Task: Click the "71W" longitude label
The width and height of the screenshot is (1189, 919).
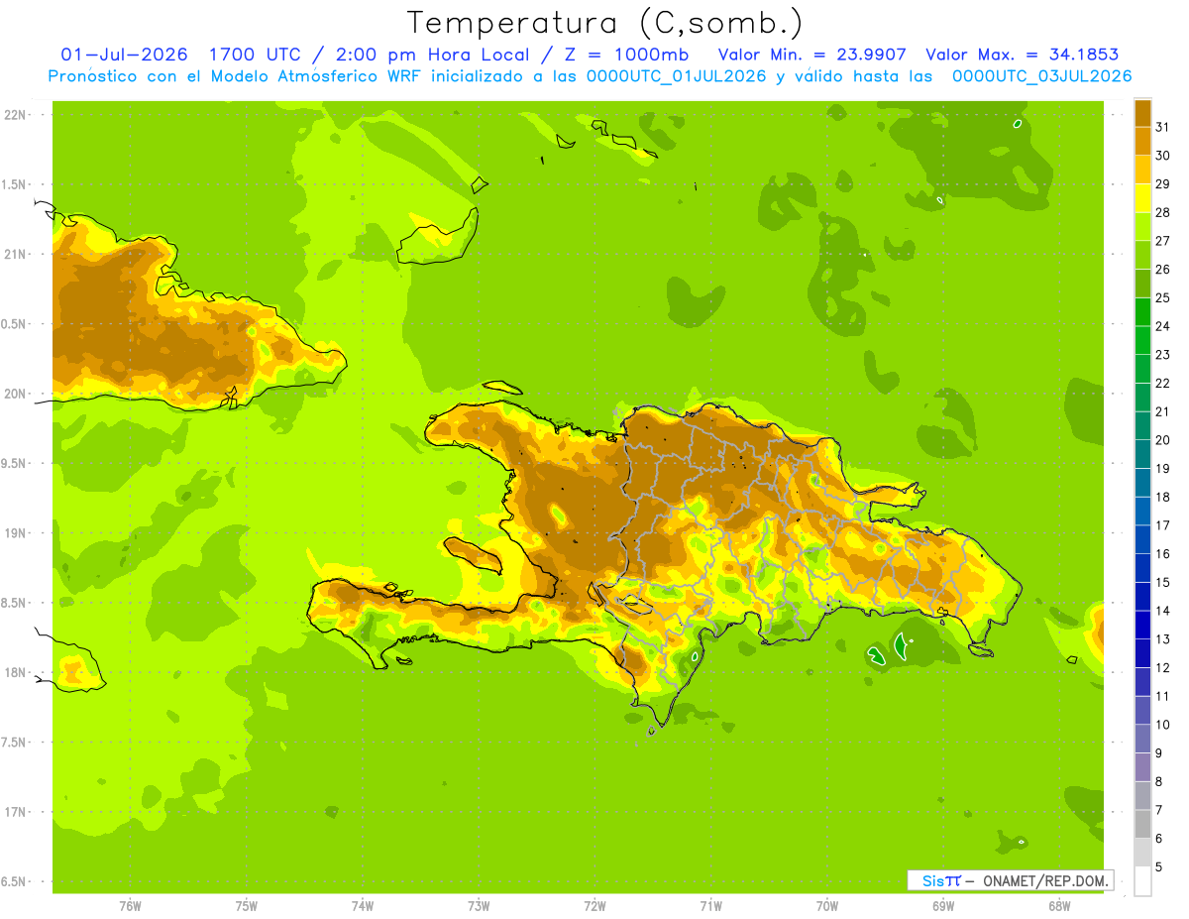Action: 710,906
